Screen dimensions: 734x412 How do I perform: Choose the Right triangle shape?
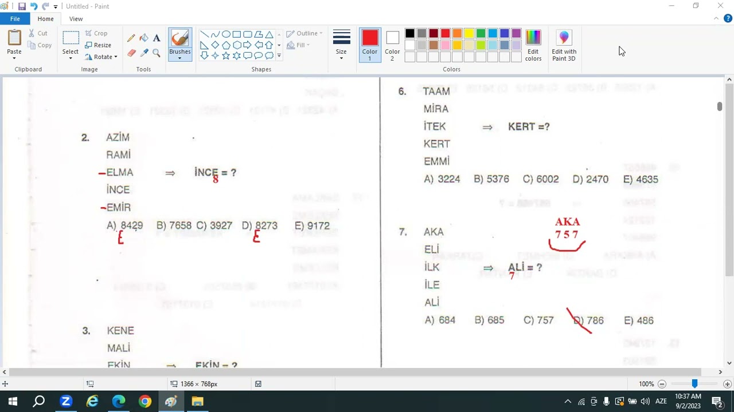[204, 45]
